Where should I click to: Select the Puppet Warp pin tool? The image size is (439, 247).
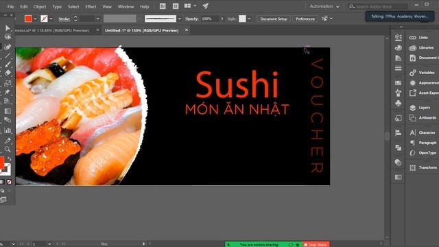click(8, 92)
